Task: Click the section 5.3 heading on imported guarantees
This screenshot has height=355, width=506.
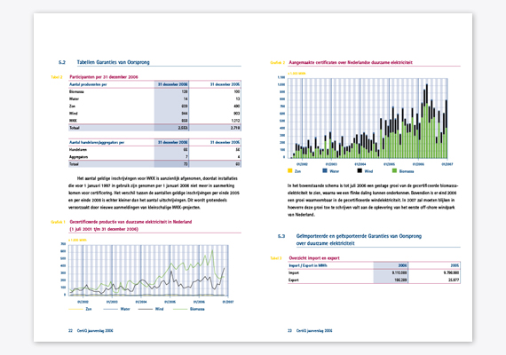Action: click(359, 240)
